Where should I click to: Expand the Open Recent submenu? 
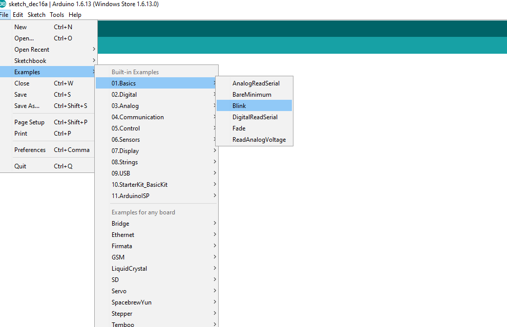click(x=32, y=50)
